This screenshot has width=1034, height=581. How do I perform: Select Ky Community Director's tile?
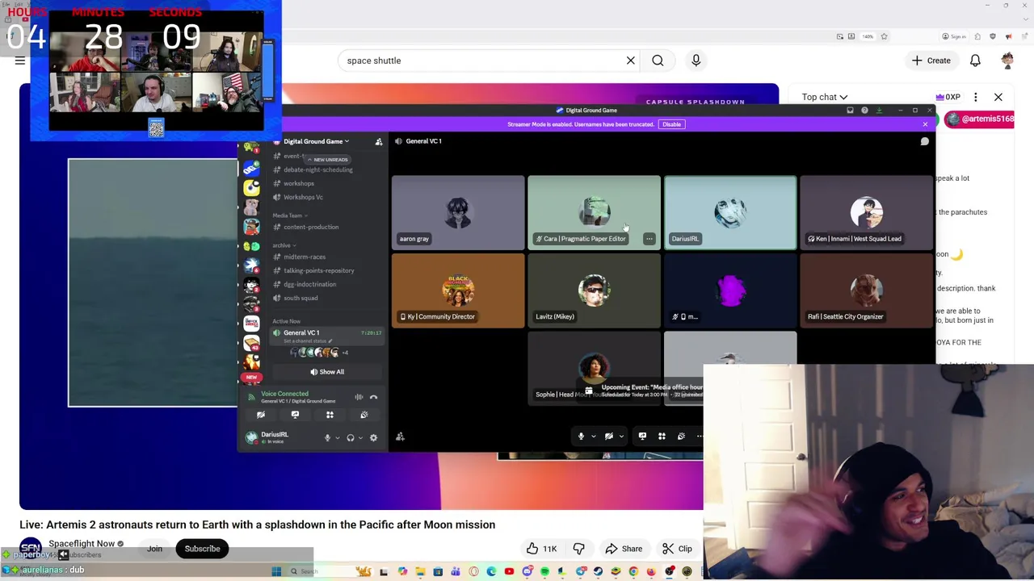point(458,290)
